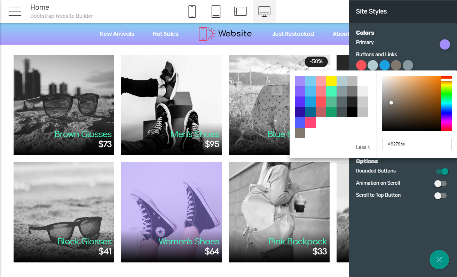457x277 pixels.
Task: Switch to tablet portrait preview
Action: click(216, 11)
